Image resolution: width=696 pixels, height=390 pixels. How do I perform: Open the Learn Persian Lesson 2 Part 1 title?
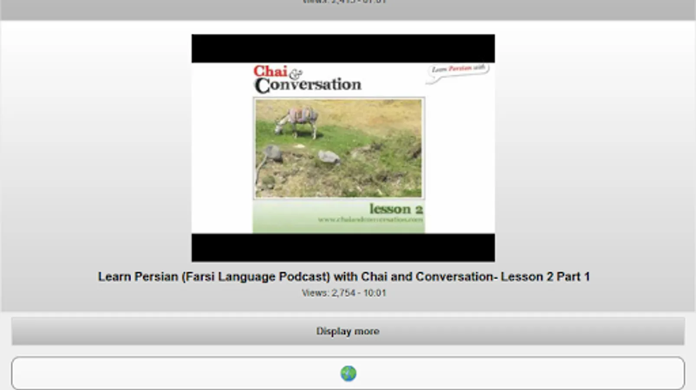pos(344,276)
